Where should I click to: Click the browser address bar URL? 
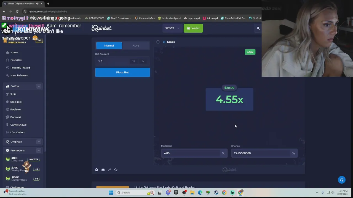pos(48,12)
